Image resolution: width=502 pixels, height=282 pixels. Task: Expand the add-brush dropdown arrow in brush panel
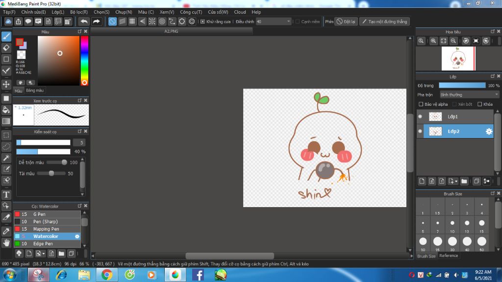pyautogui.click(x=44, y=254)
